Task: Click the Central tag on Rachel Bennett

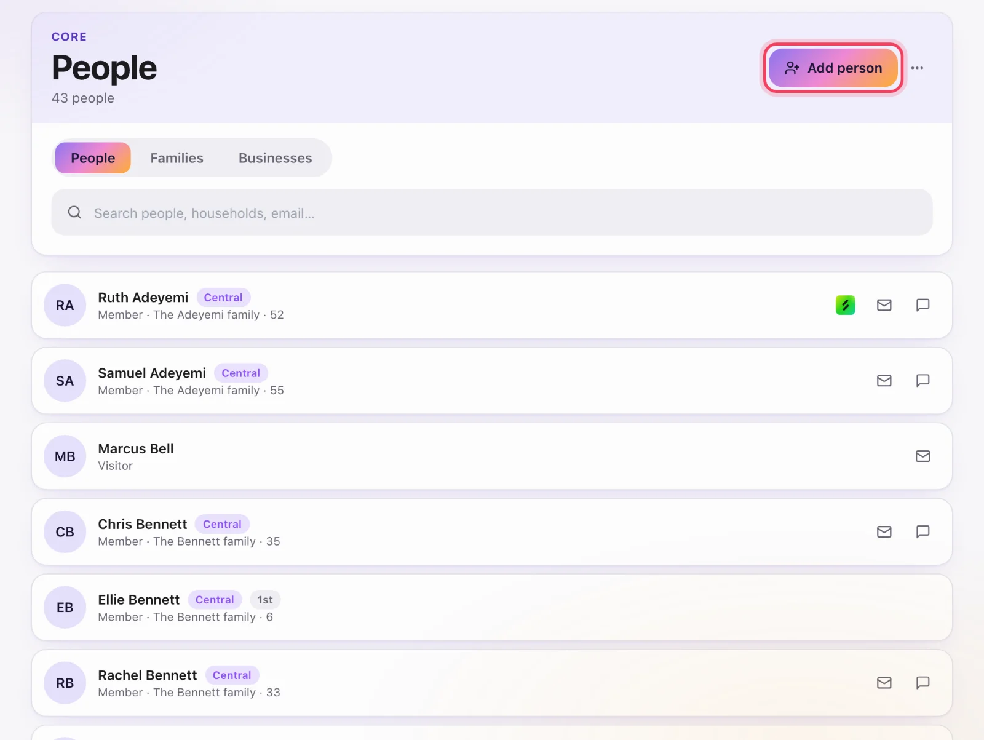Action: click(x=232, y=675)
